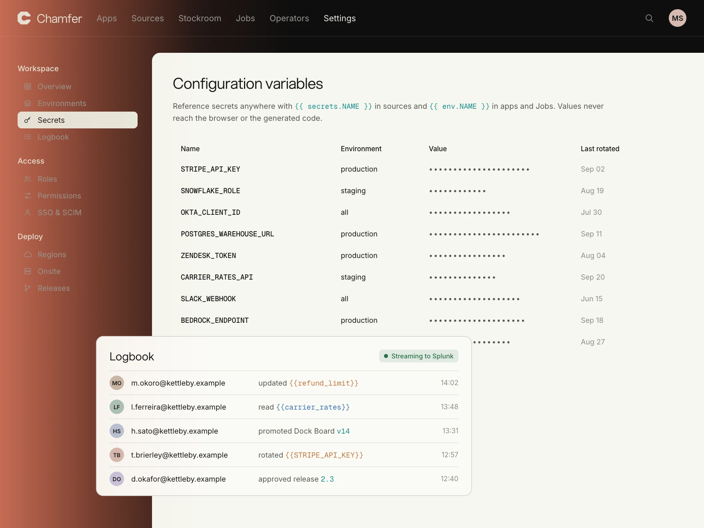Click the masked value for STRIPE_API_KEY
704x528 pixels.
click(479, 170)
